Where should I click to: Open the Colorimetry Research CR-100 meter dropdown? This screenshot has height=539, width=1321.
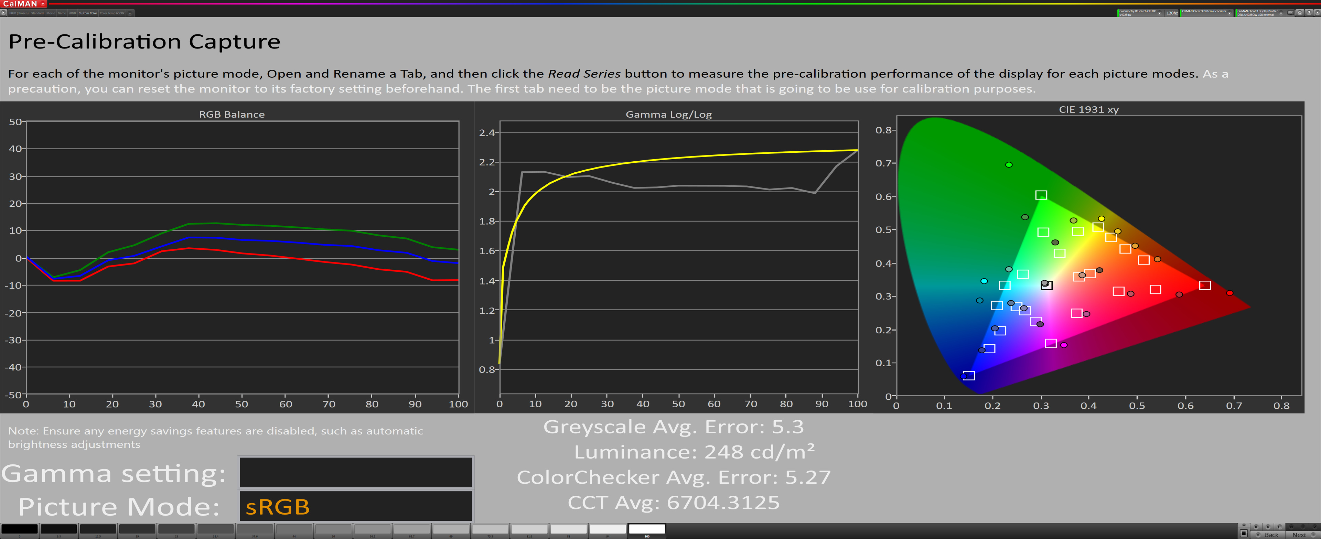tap(1159, 13)
